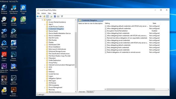The image size is (176, 99).
Task: Launch Google Chrome from the desktop
Action: coord(13,21)
